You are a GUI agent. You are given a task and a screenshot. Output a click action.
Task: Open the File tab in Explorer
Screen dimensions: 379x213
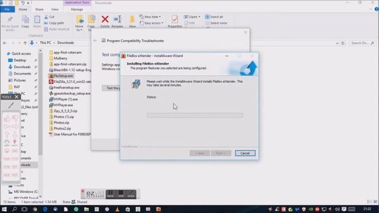[x=7, y=9]
